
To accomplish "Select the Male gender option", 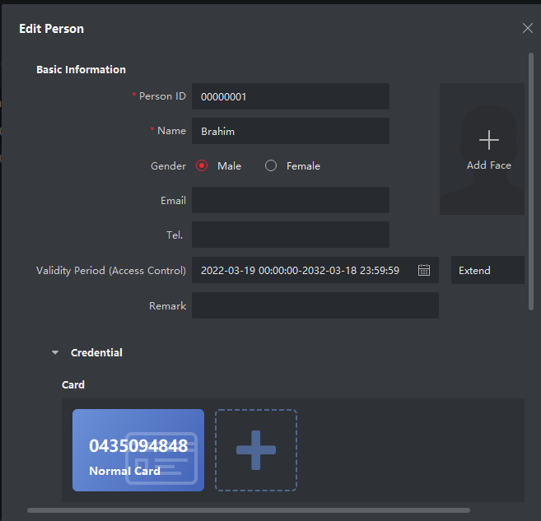I will click(202, 165).
